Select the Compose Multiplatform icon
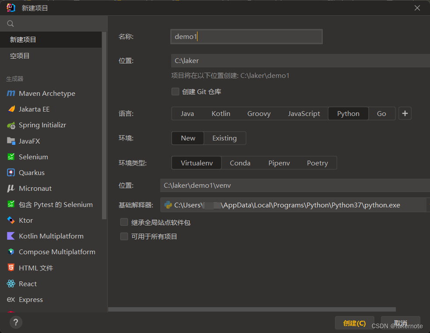This screenshot has height=333, width=430. tap(11, 252)
